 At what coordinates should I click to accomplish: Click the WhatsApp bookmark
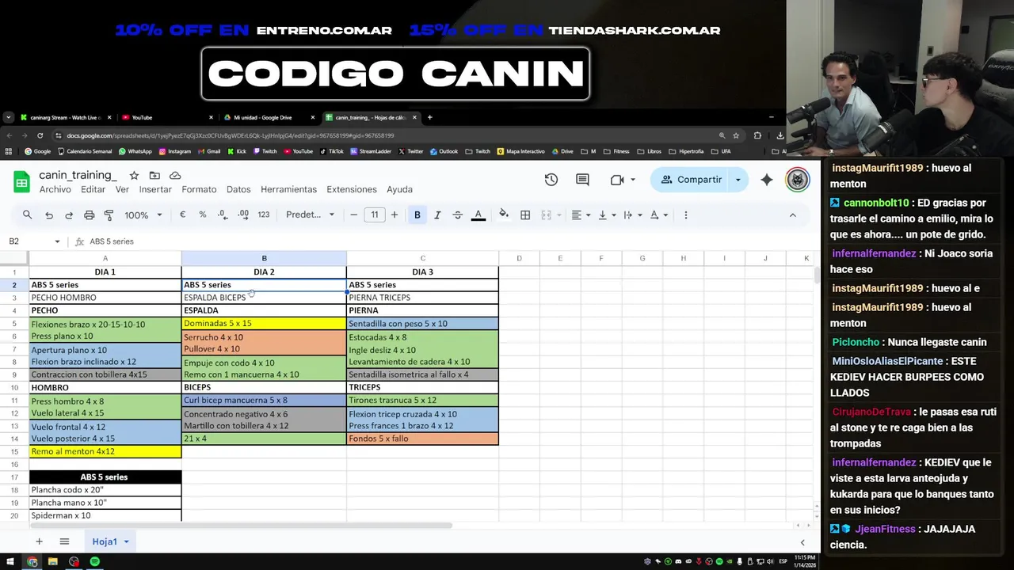pos(135,151)
